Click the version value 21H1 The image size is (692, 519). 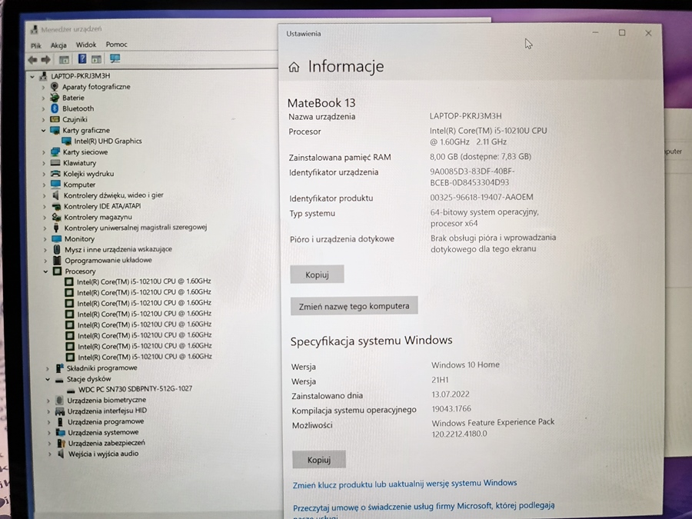point(440,380)
